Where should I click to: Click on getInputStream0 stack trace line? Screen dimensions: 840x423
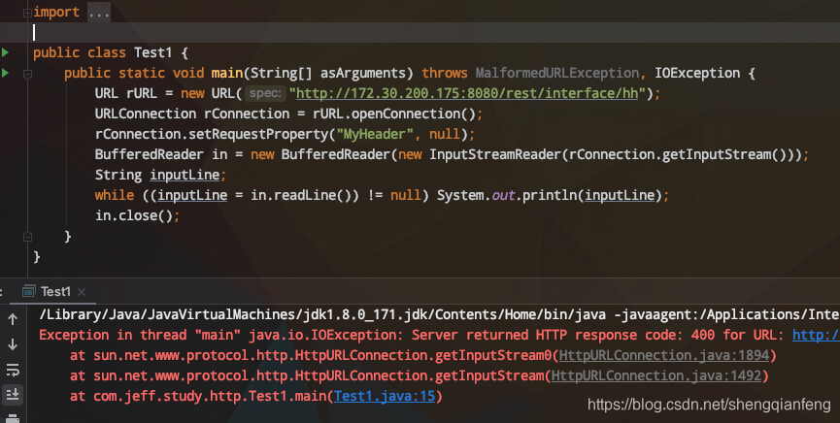(x=422, y=355)
